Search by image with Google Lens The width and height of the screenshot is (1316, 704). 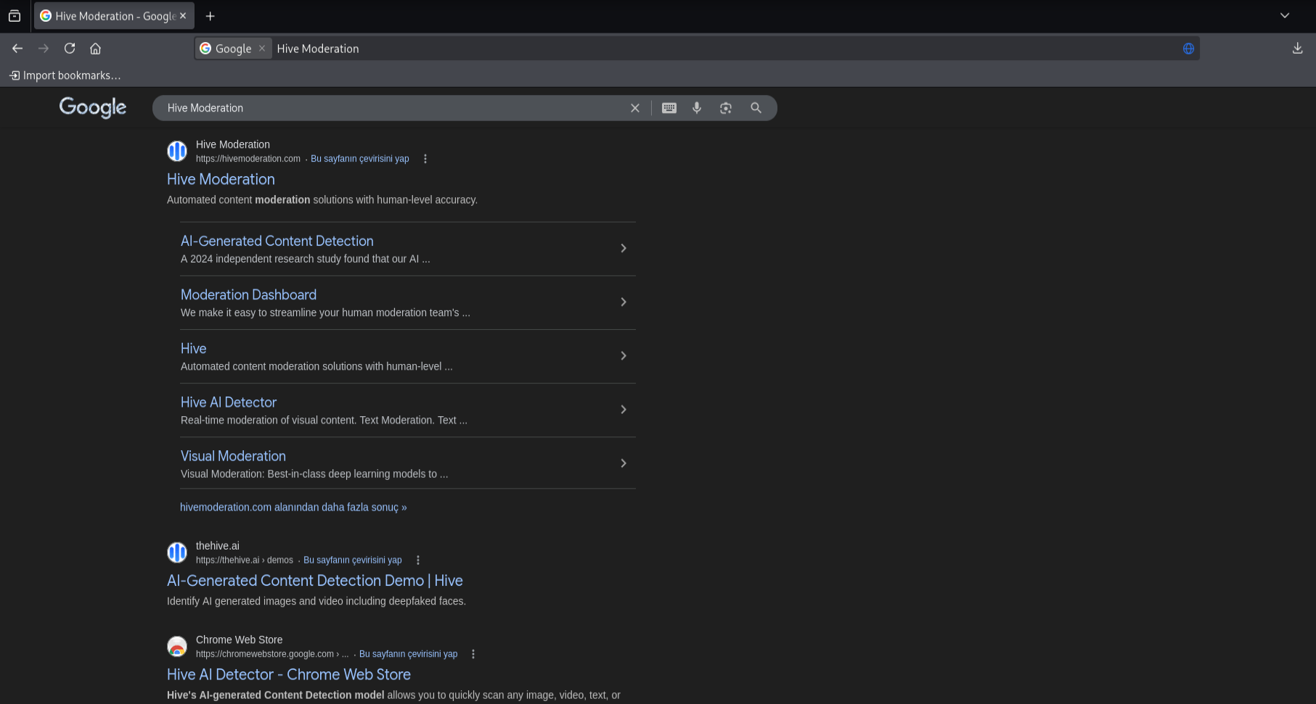coord(726,108)
